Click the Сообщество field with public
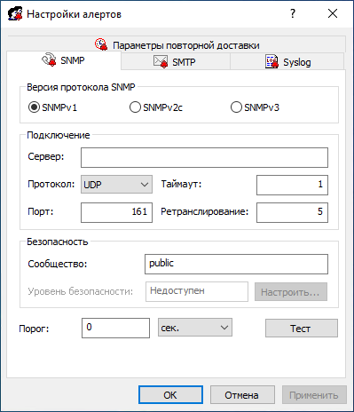 (x=236, y=264)
